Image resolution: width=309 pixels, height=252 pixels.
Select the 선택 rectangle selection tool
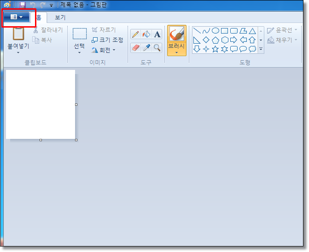[79, 34]
